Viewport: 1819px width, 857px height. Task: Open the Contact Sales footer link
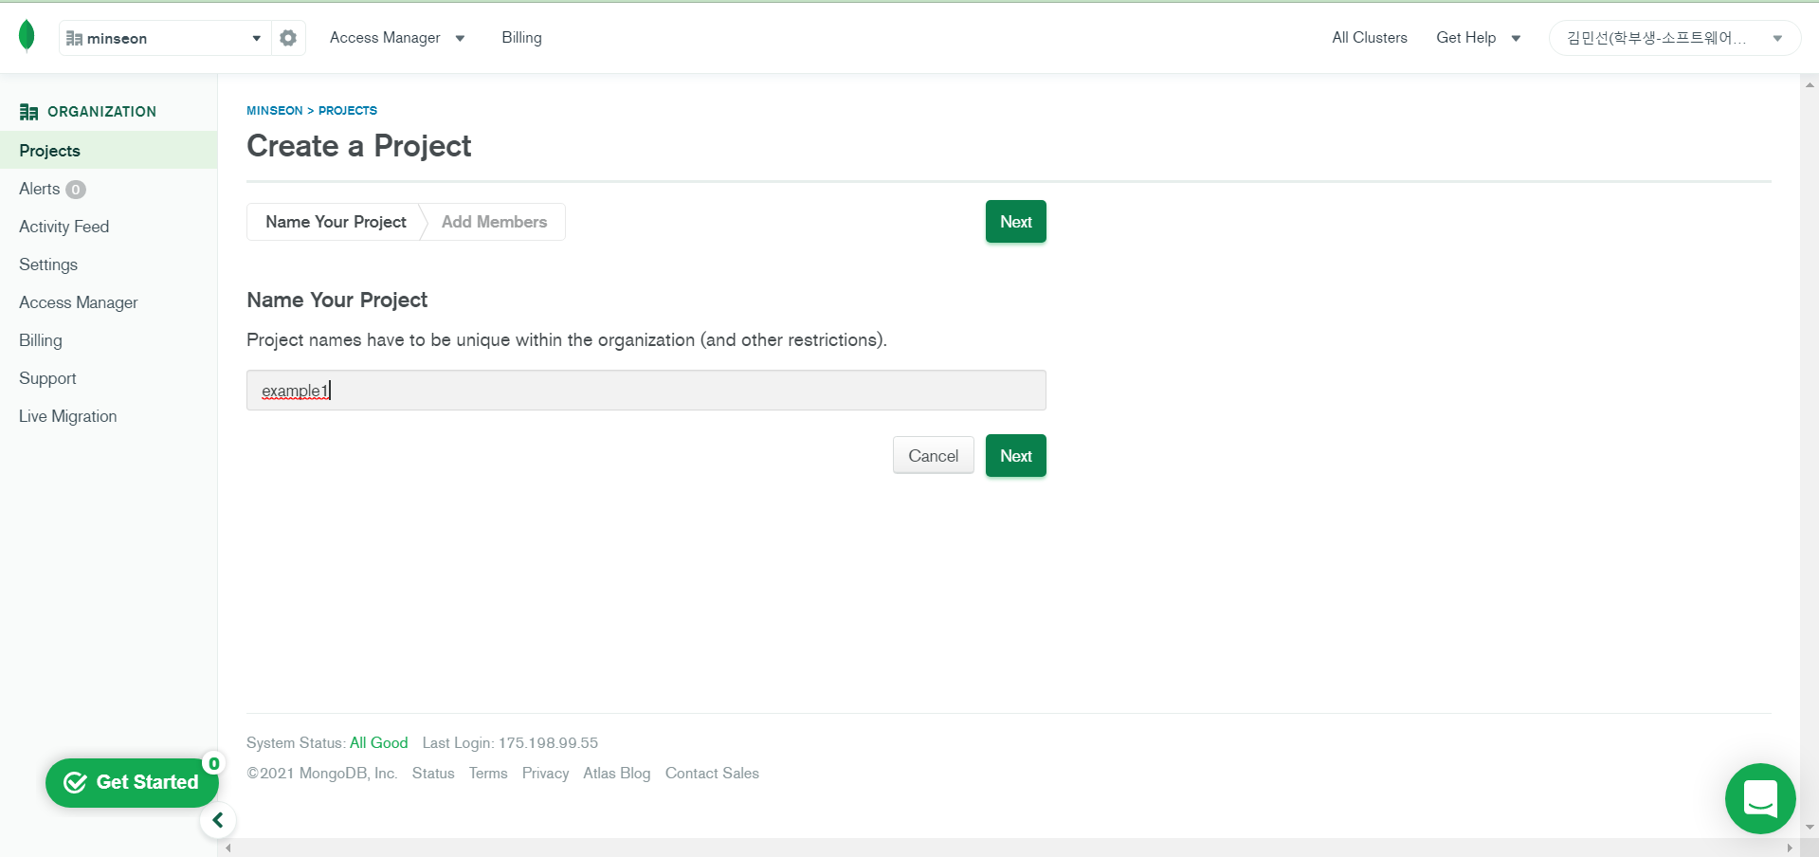(x=712, y=774)
